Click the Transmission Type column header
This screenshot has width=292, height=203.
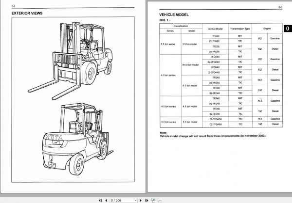point(240,29)
